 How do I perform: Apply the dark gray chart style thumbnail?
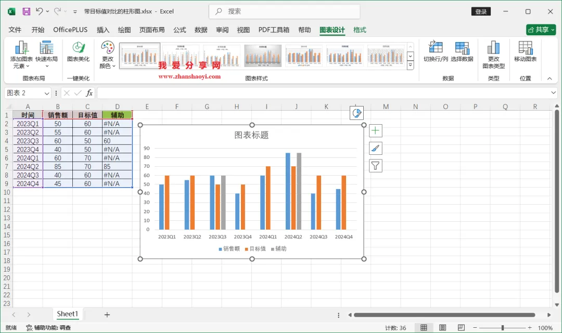pyautogui.click(x=263, y=56)
